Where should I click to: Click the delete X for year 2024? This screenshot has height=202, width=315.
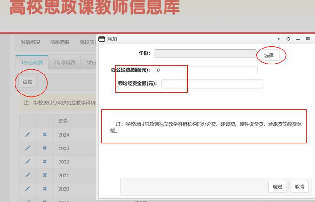(x=45, y=135)
